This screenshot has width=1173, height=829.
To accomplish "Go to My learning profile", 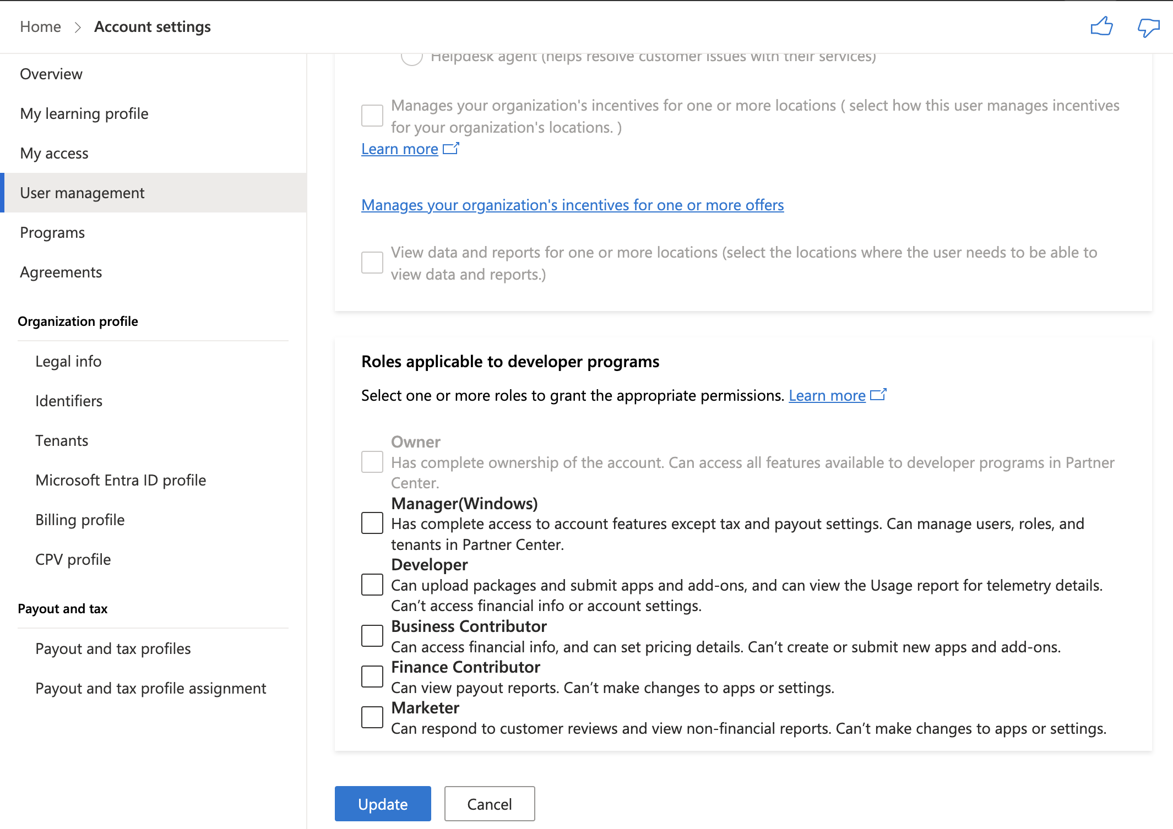I will point(153,113).
